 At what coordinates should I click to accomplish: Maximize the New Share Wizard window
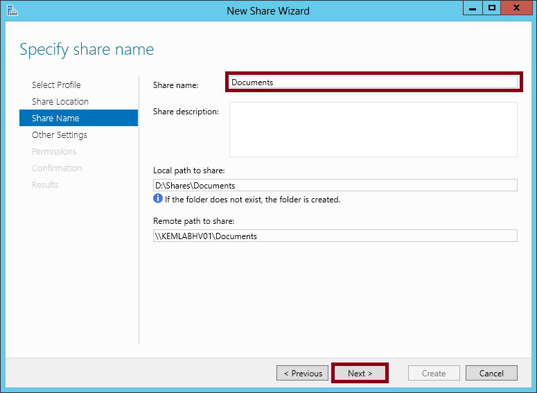click(492, 8)
